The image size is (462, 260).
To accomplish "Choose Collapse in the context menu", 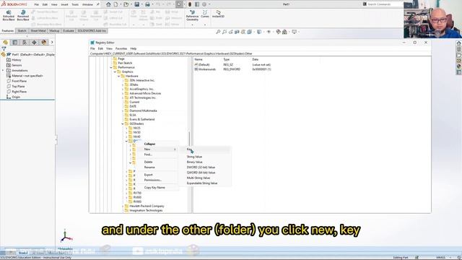I will [149, 144].
